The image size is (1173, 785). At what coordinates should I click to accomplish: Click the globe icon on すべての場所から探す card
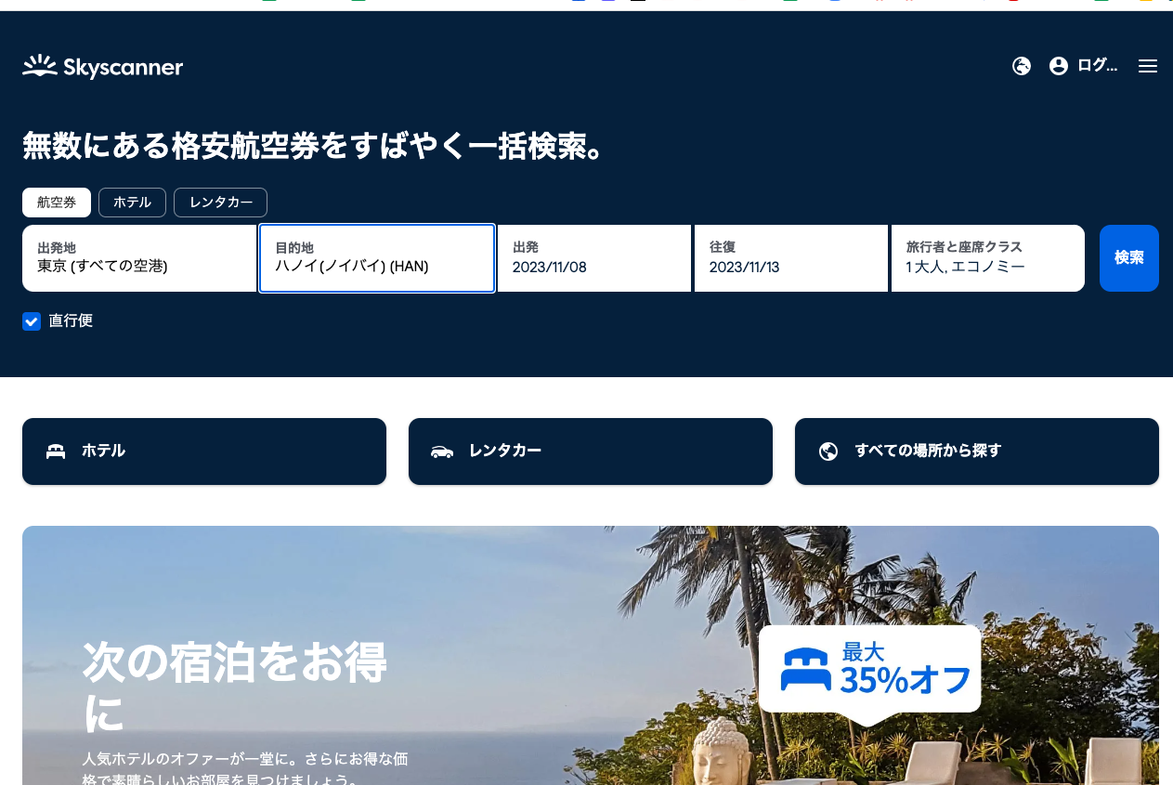(828, 451)
